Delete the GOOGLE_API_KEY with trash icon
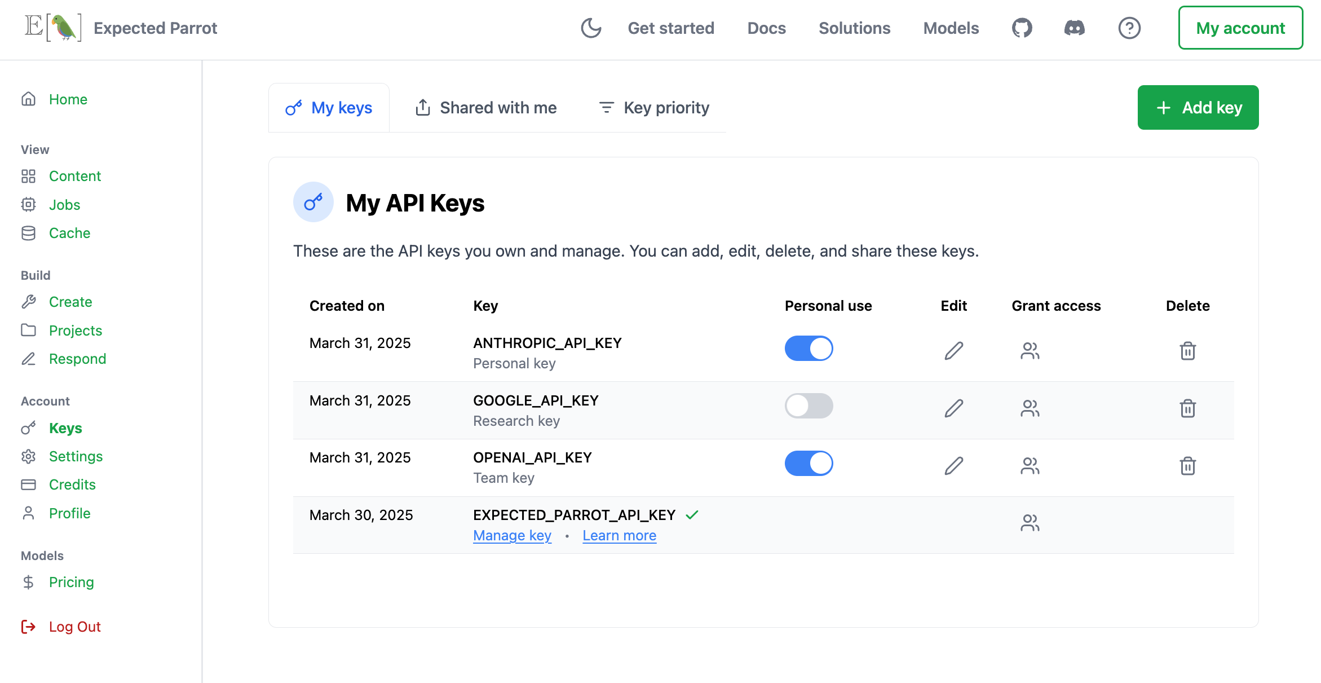The image size is (1321, 683). (1187, 408)
